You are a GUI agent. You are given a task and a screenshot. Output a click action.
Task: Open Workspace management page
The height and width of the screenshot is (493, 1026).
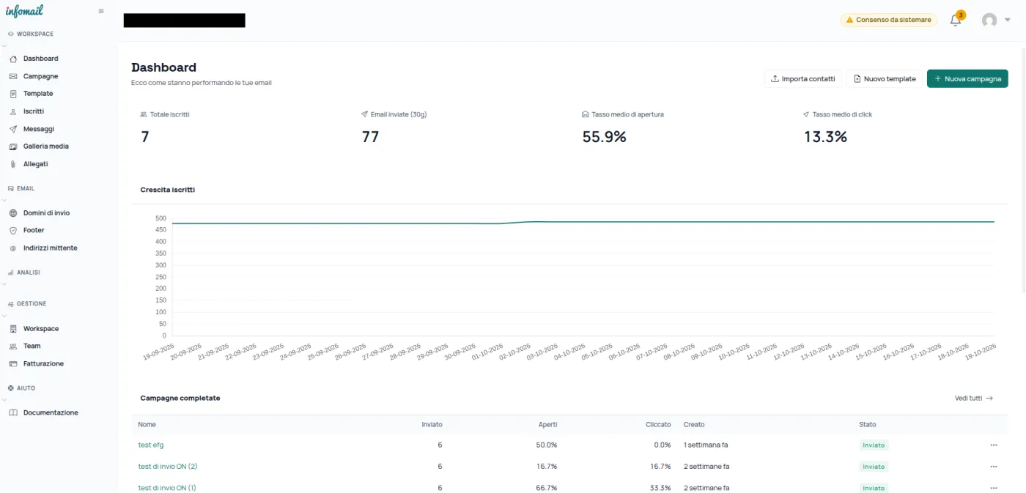click(41, 329)
